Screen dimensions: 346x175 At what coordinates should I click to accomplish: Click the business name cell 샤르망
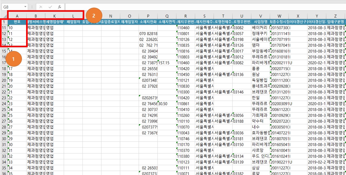[x=261, y=150]
